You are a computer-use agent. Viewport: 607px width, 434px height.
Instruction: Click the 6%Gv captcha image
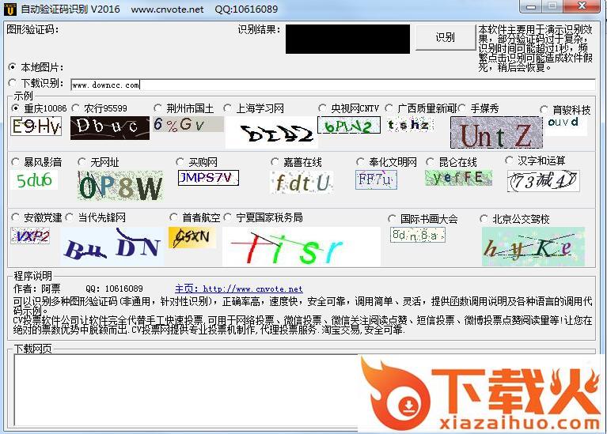188,124
